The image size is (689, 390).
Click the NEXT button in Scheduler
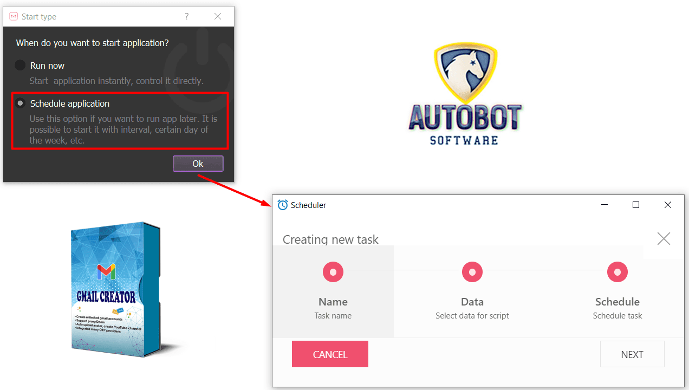point(632,354)
